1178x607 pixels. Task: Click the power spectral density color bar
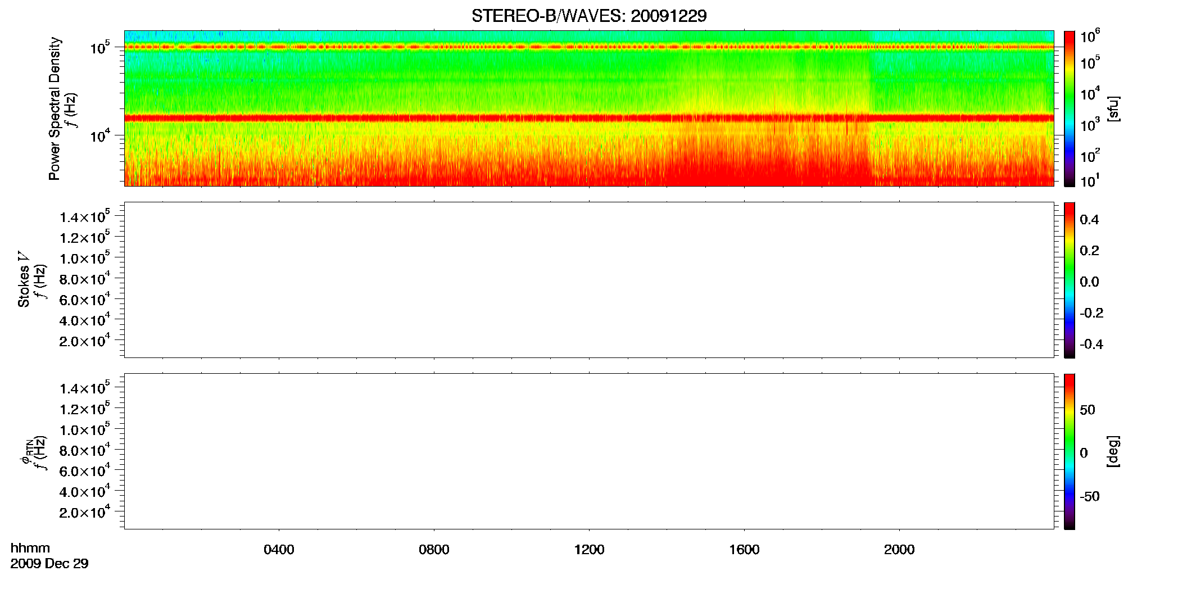(1070, 108)
